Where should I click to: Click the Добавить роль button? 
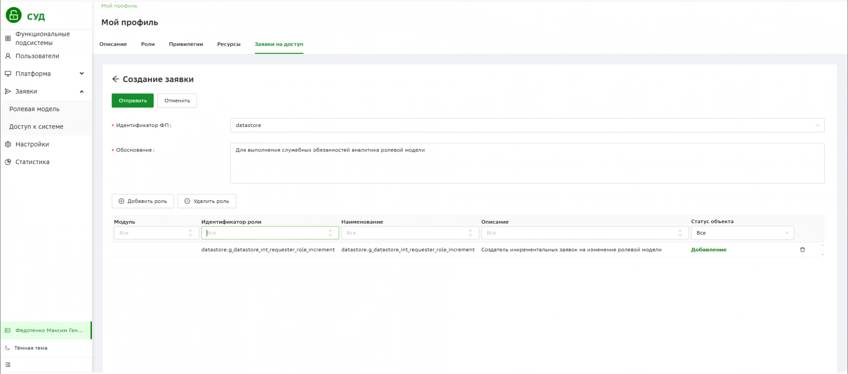click(x=143, y=201)
